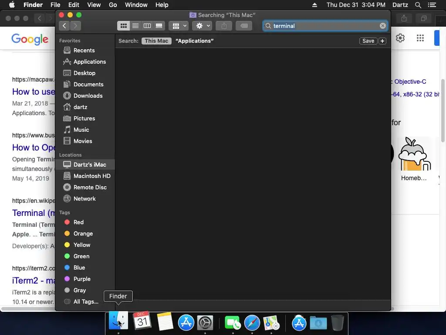446x335 pixels.
Task: Show All Tags in sidebar
Action: pyautogui.click(x=85, y=302)
